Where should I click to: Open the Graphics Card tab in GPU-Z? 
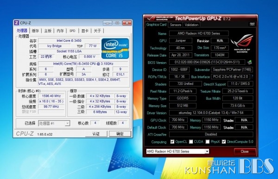pos(156,25)
